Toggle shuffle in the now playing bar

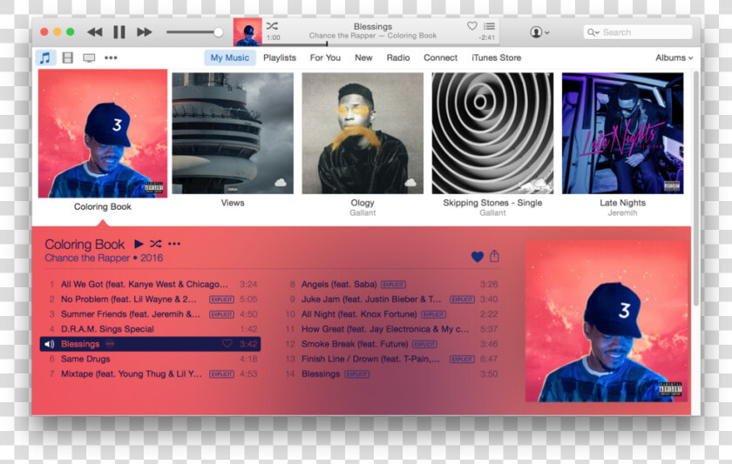tap(272, 25)
